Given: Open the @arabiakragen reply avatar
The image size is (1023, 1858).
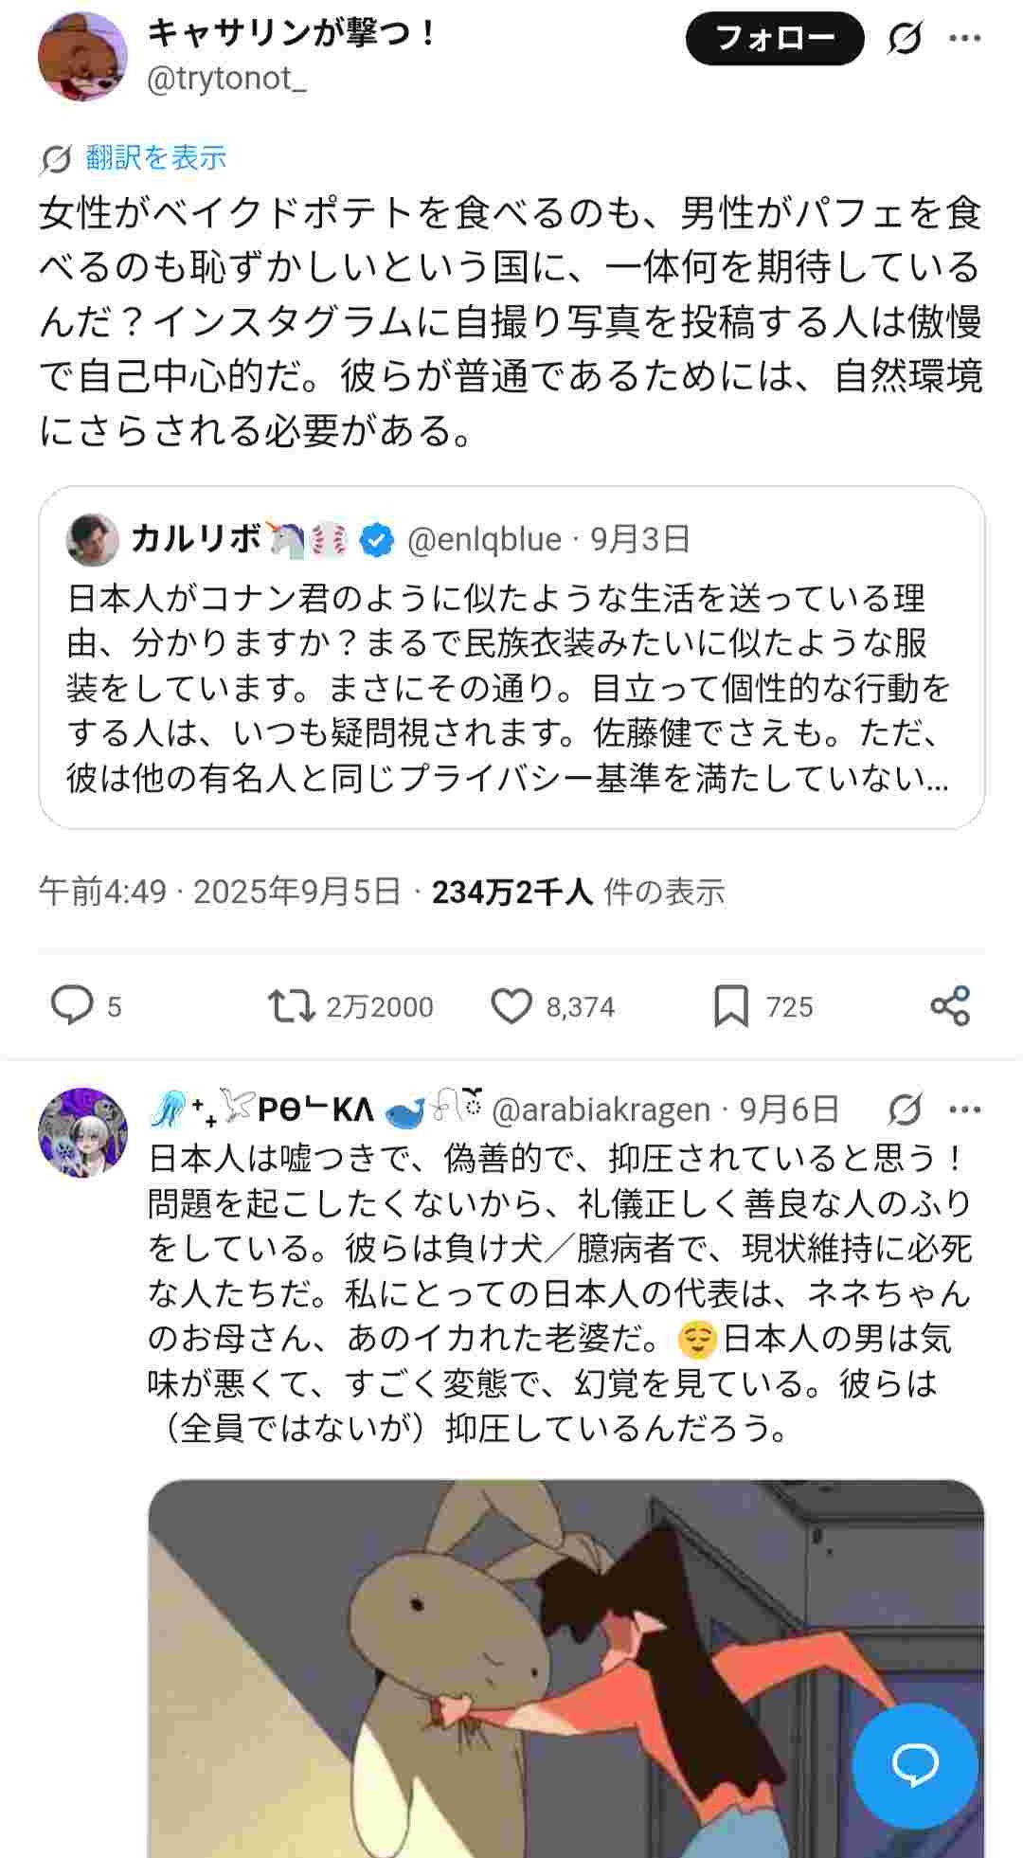Looking at the screenshot, I should [82, 1132].
